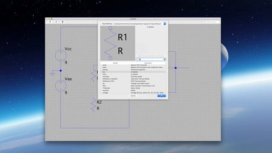The height and width of the screenshot is (153, 272).
Task: Click the open example circuit button
Action: pos(151,56)
